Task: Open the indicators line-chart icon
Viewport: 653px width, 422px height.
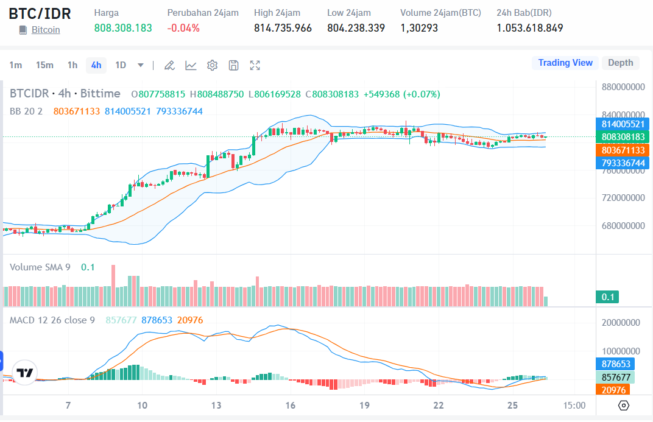Action: (191, 65)
